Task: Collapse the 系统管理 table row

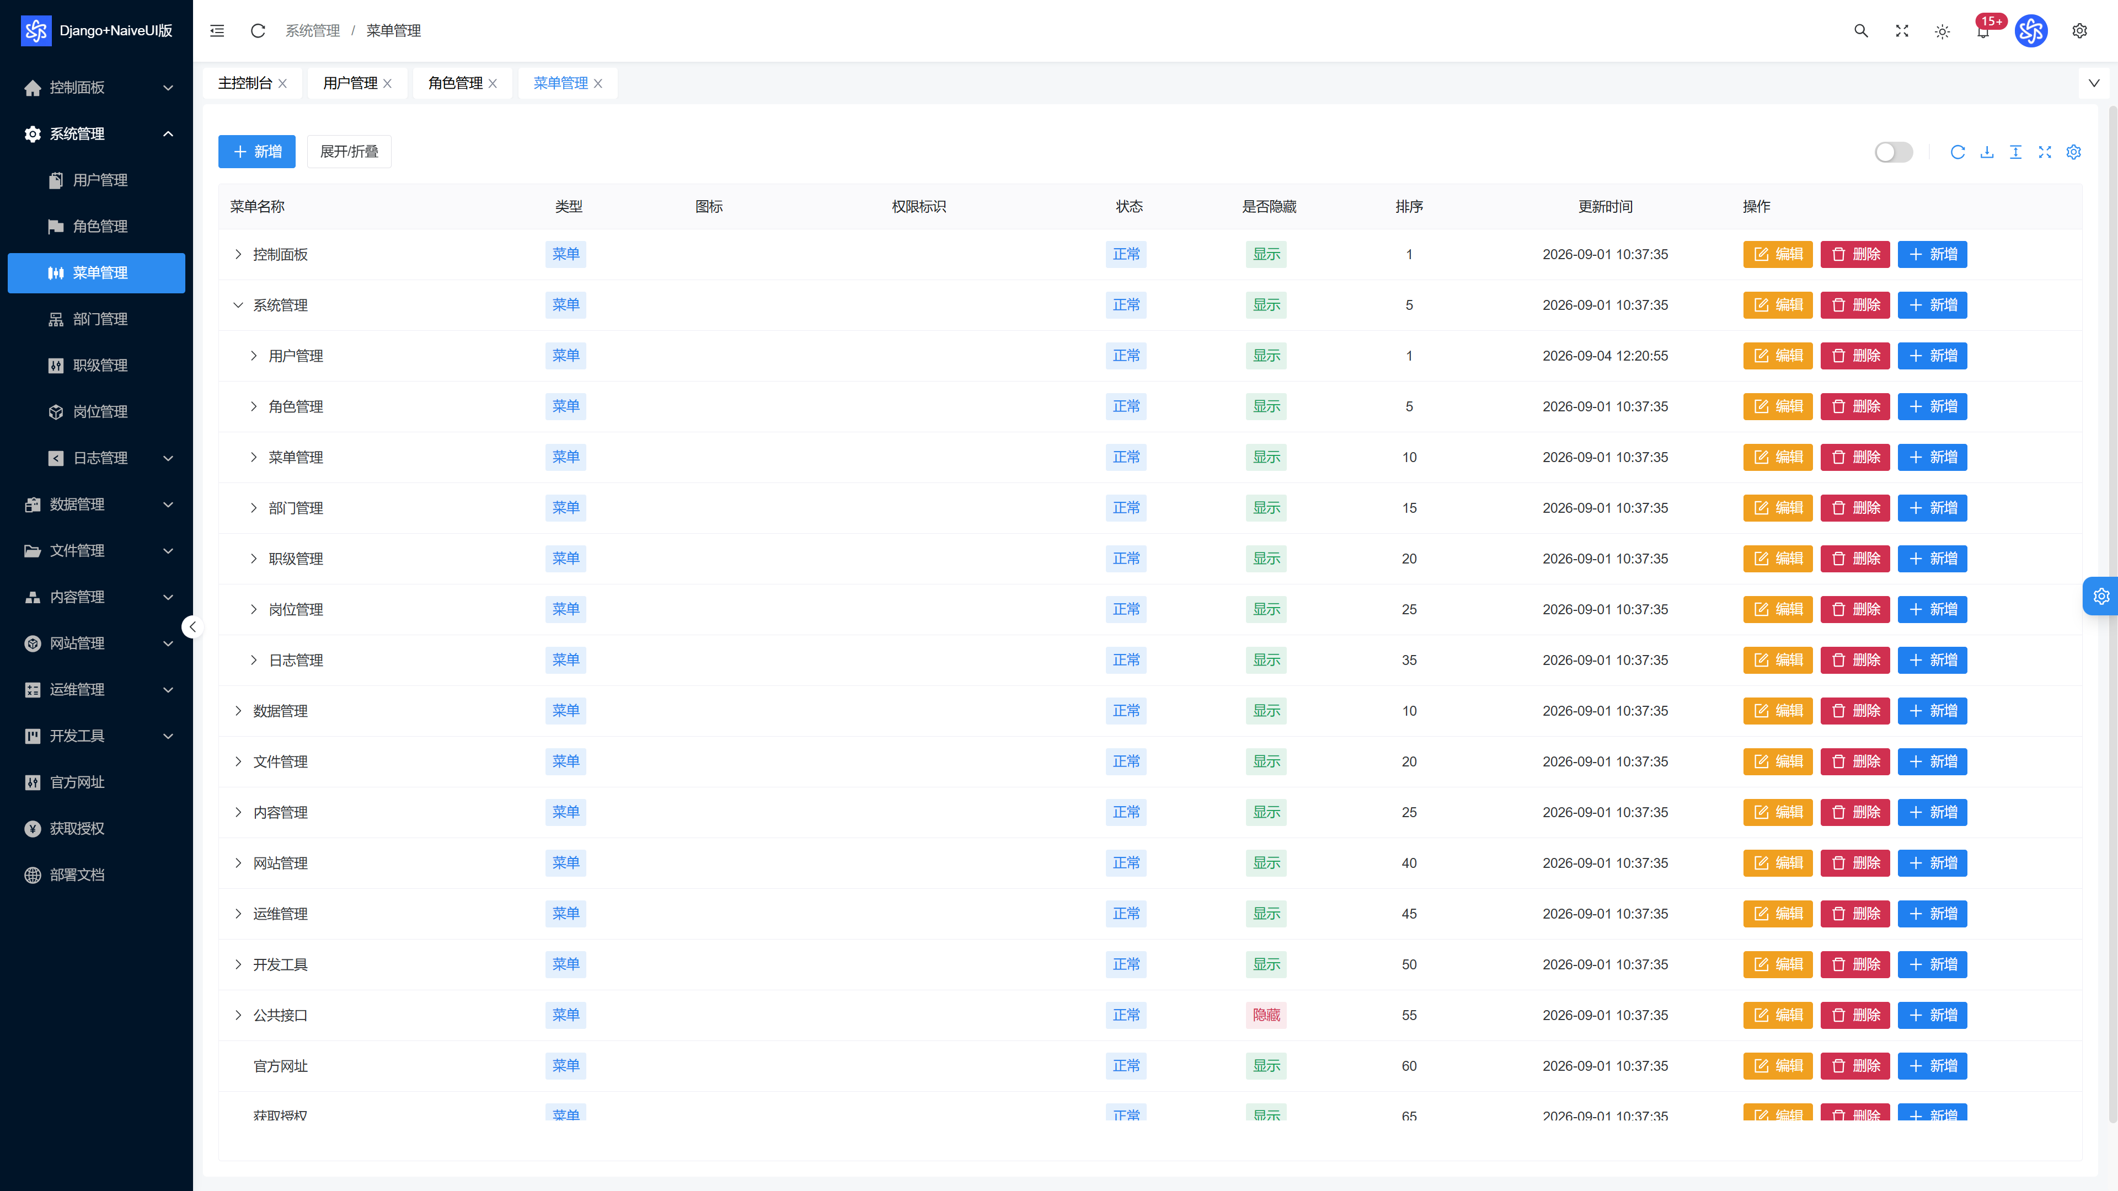Action: tap(238, 305)
